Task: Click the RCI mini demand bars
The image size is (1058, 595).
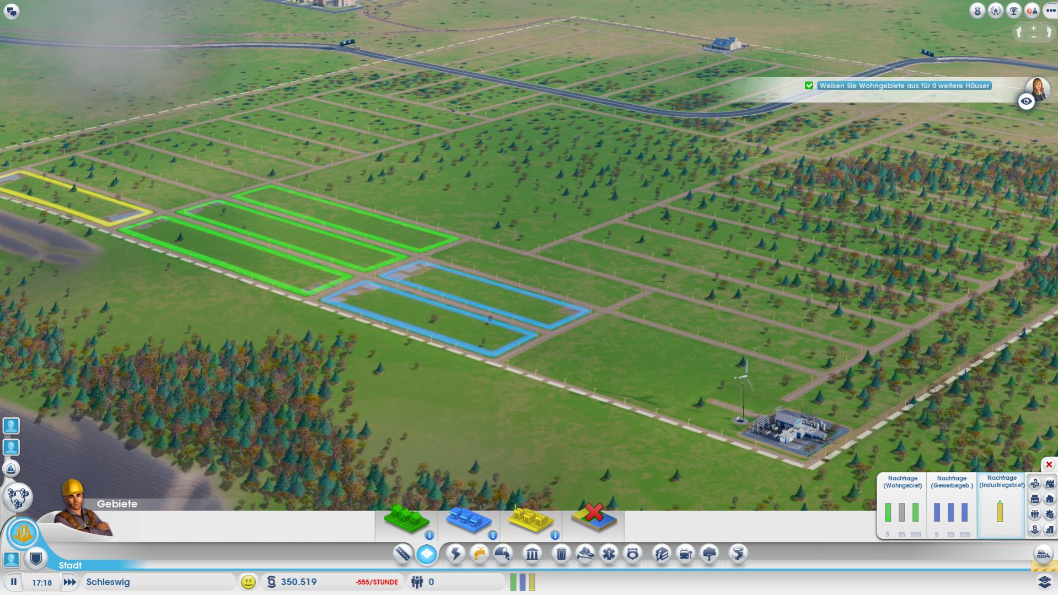Action: pos(522,582)
